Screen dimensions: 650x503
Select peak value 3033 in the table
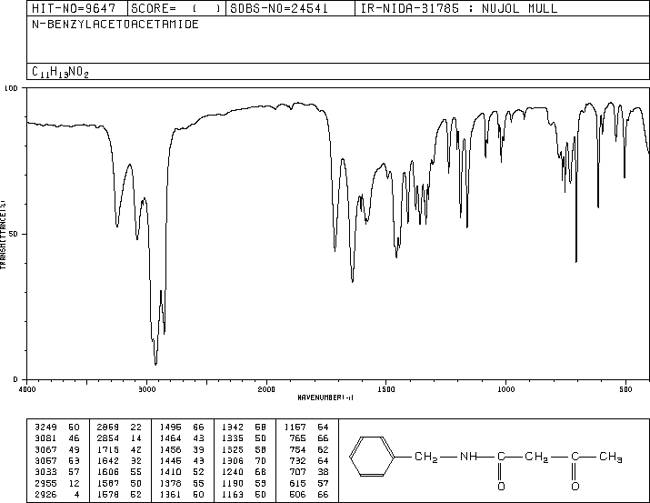click(45, 472)
